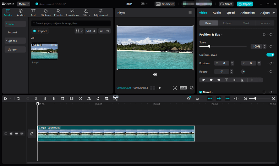Open the Menu dropdown
Viewport: 279px width, 166px height.
pyautogui.click(x=24, y=4)
